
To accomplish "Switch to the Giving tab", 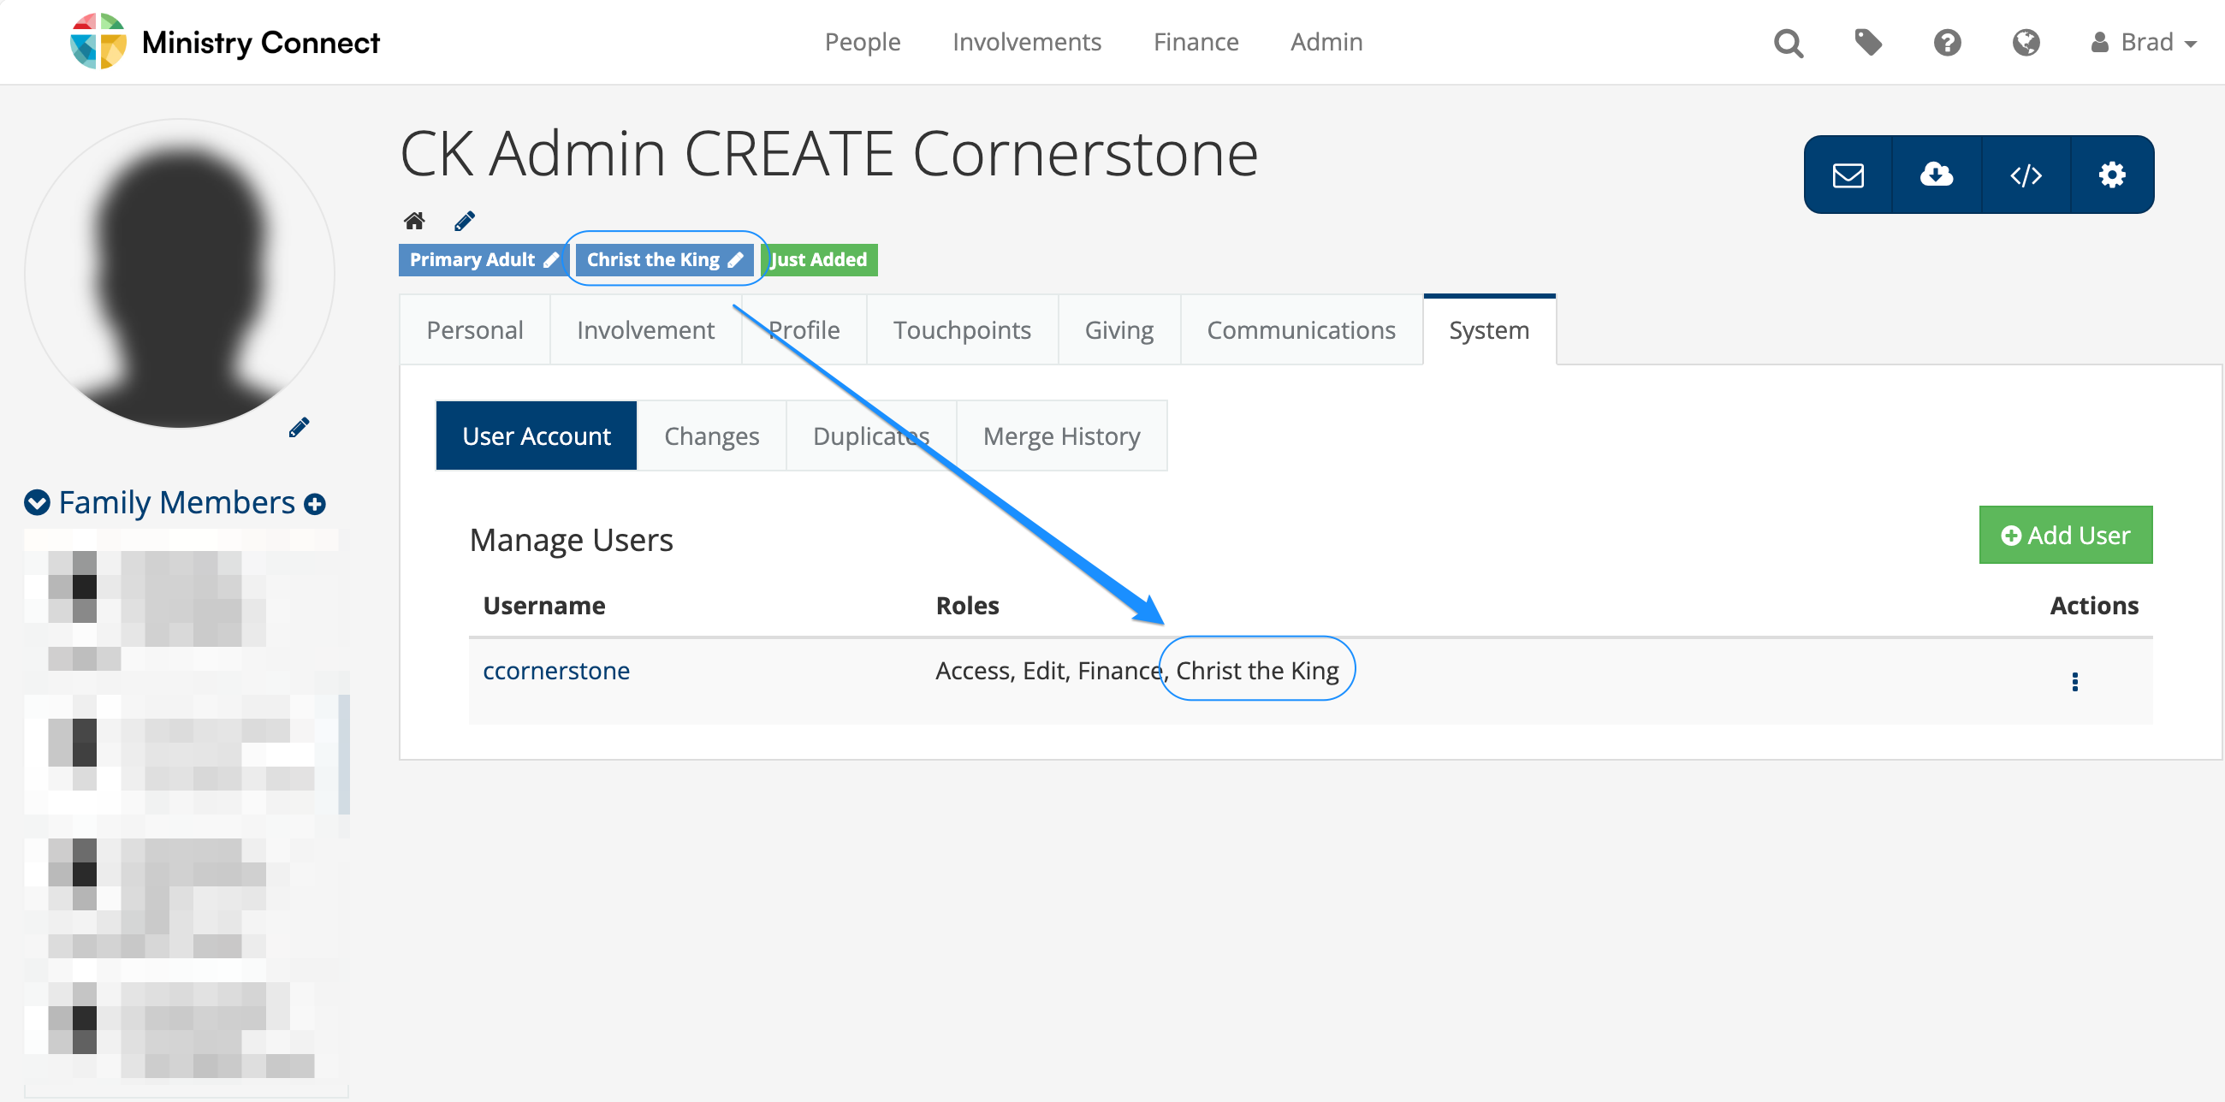I will point(1118,330).
